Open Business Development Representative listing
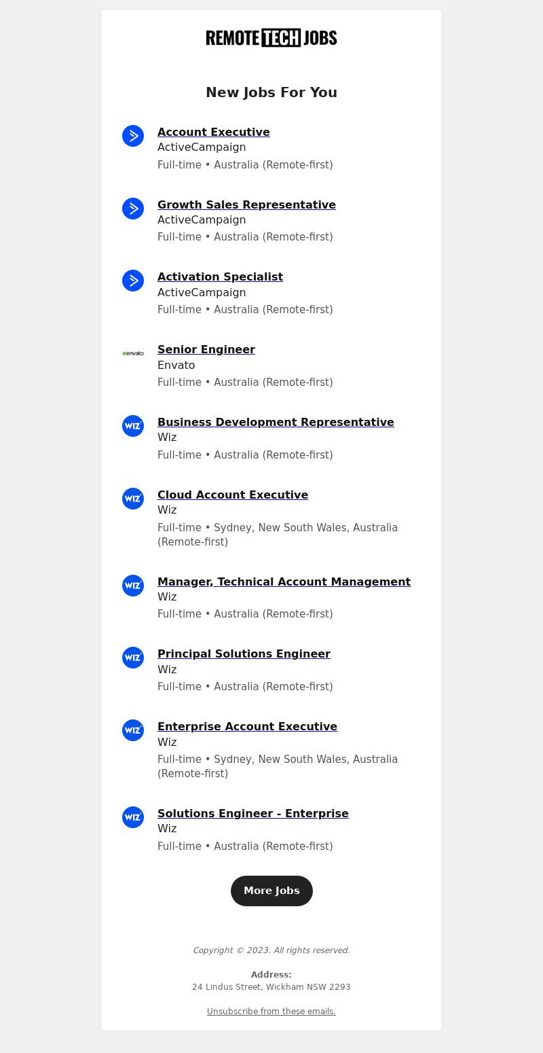Viewport: 543px width, 1053px height. click(276, 422)
